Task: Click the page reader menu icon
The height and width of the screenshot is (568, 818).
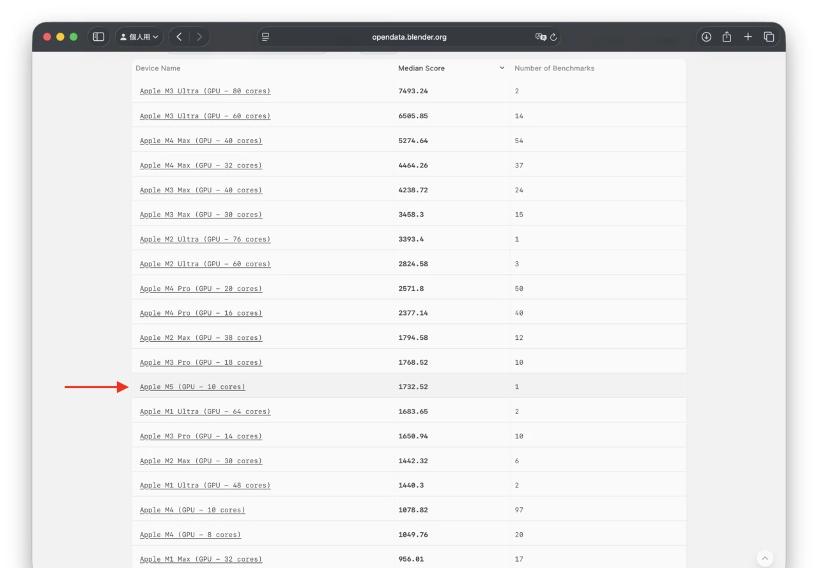Action: (266, 37)
